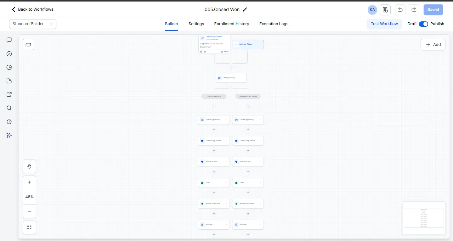Click the undo icon in the top bar
This screenshot has width=453, height=241.
pyautogui.click(x=400, y=10)
